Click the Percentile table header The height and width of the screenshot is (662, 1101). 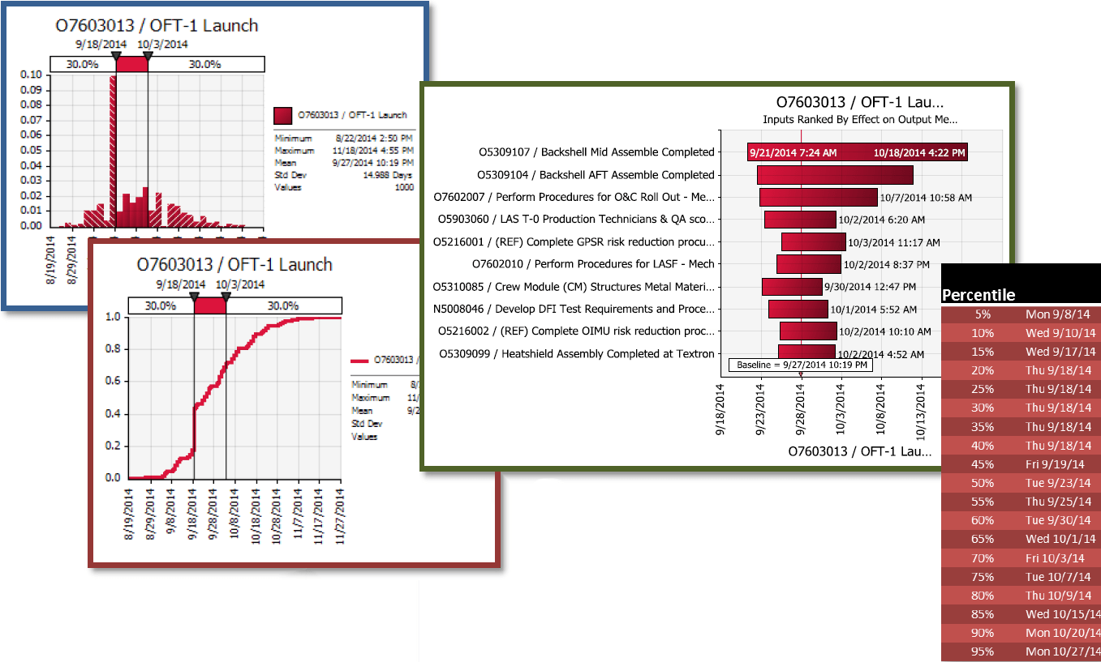point(978,295)
